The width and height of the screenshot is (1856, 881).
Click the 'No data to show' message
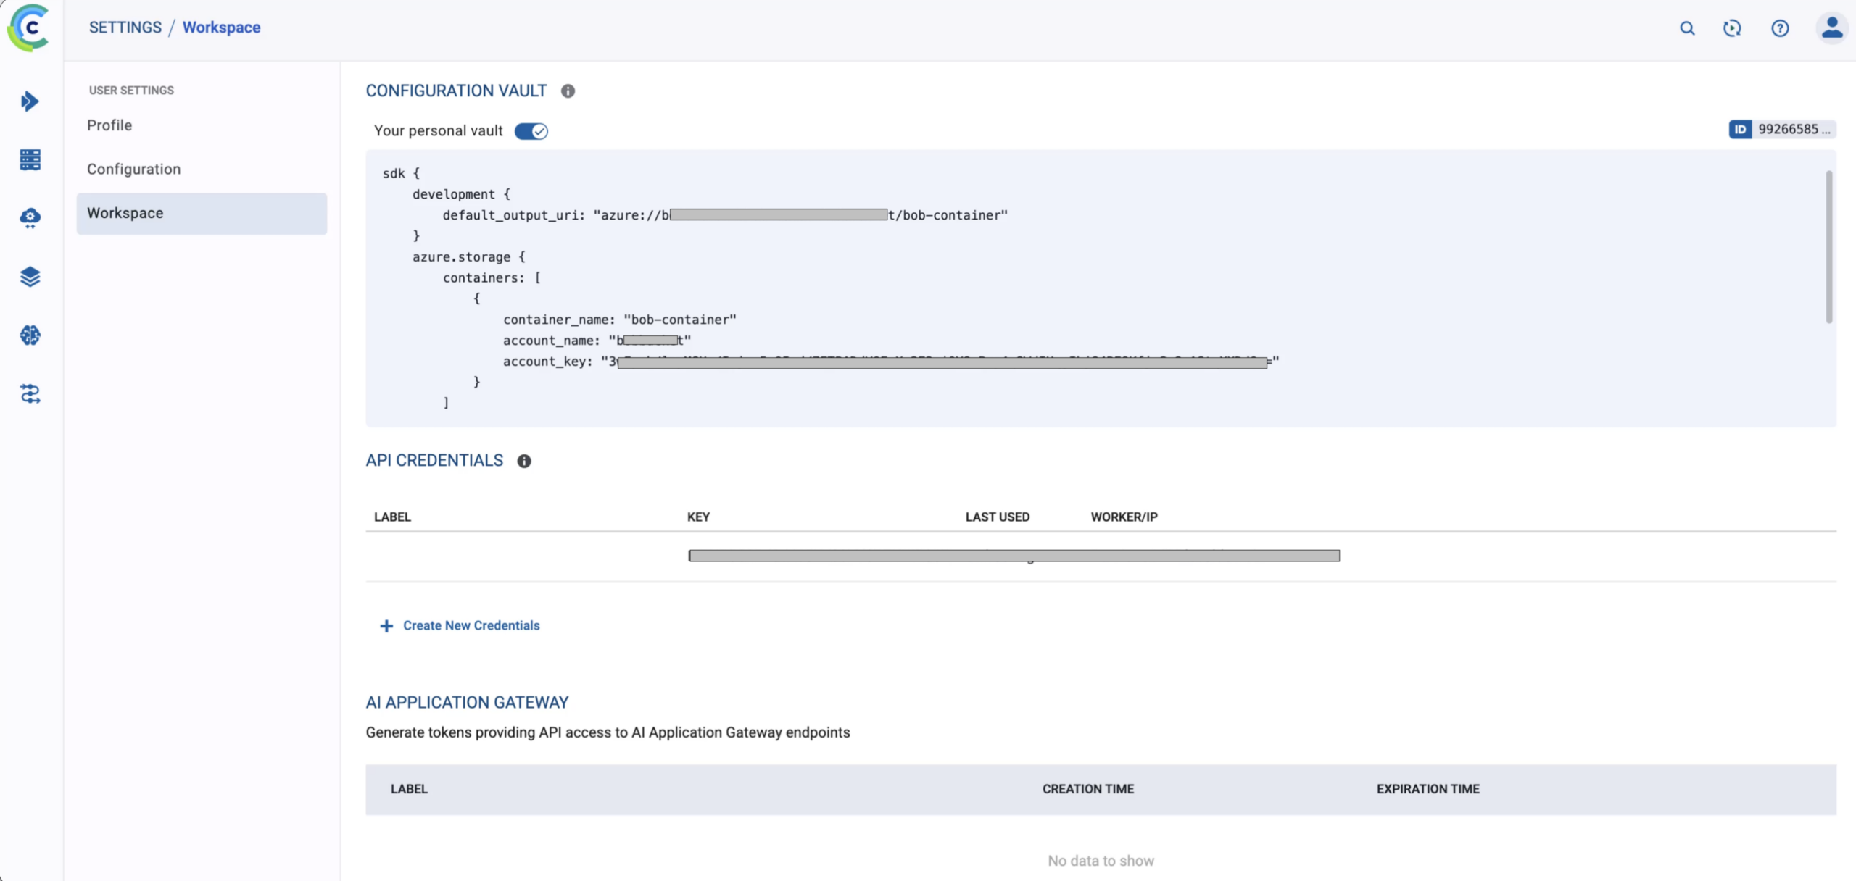click(1101, 861)
